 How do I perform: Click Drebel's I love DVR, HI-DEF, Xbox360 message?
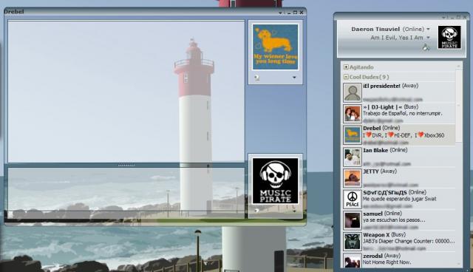404,135
